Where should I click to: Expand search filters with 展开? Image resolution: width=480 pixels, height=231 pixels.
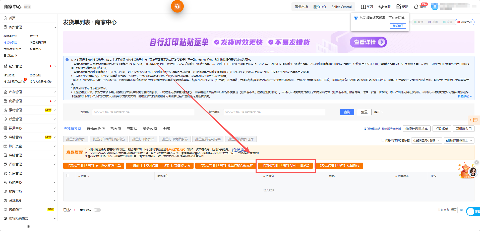click(x=378, y=112)
